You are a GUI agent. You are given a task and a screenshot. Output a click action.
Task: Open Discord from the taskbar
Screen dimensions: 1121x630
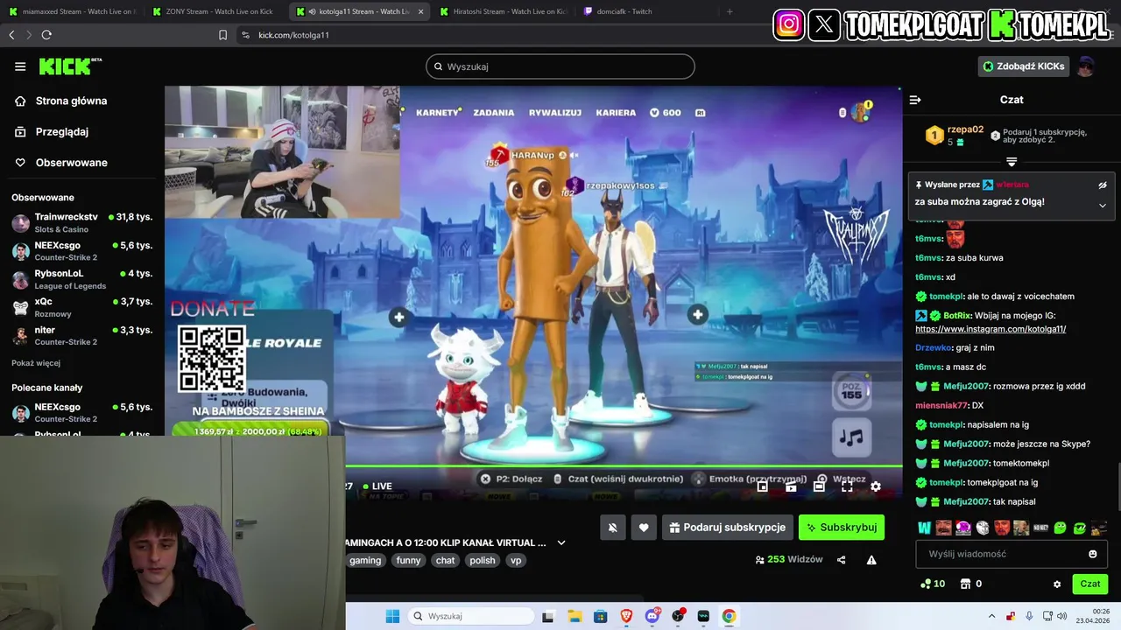652,616
